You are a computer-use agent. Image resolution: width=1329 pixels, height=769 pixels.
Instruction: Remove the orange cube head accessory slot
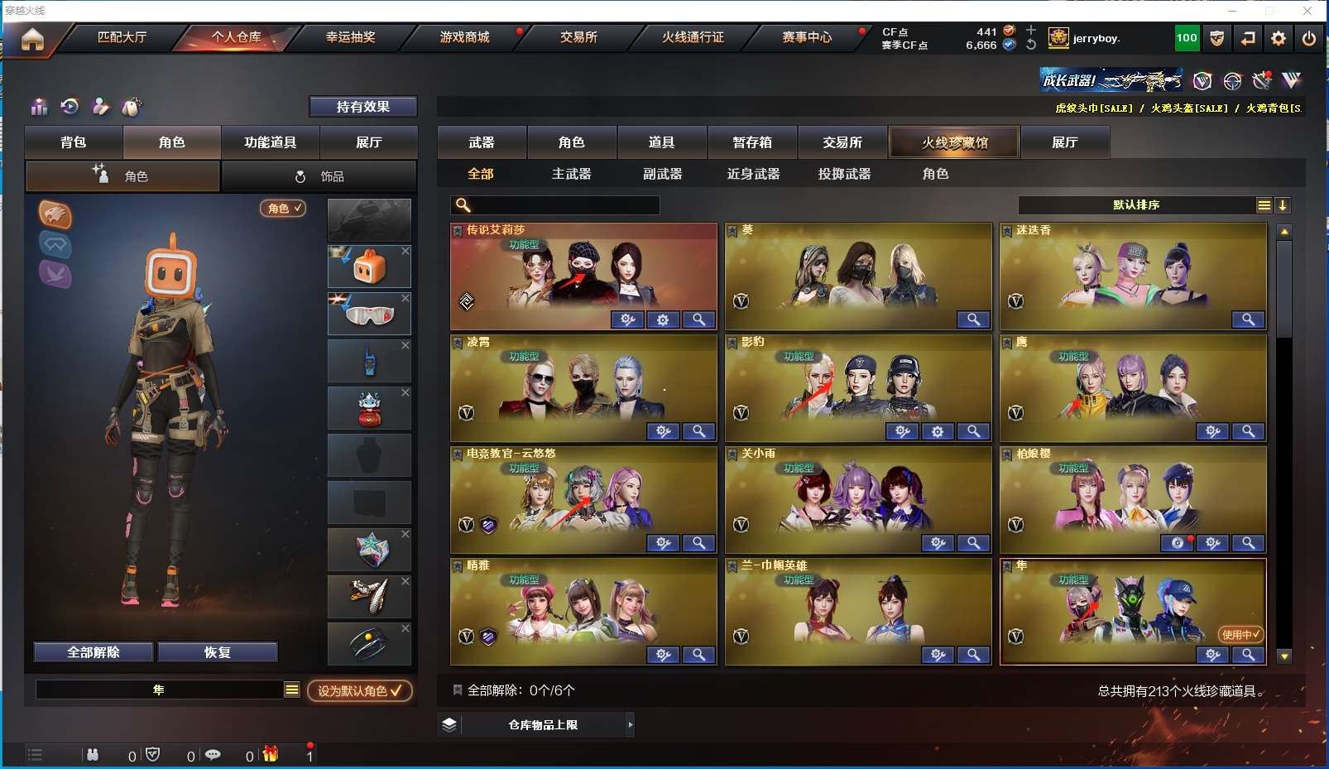click(405, 251)
